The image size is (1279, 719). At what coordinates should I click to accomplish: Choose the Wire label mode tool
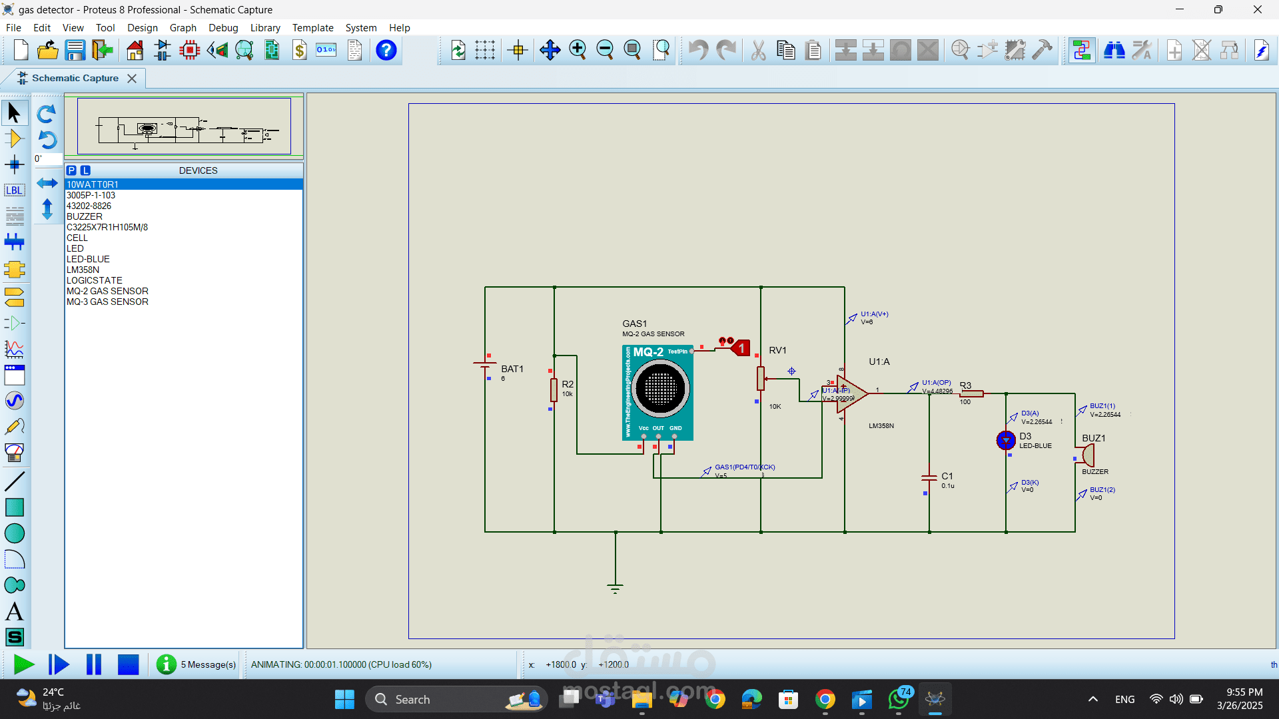[x=14, y=190]
